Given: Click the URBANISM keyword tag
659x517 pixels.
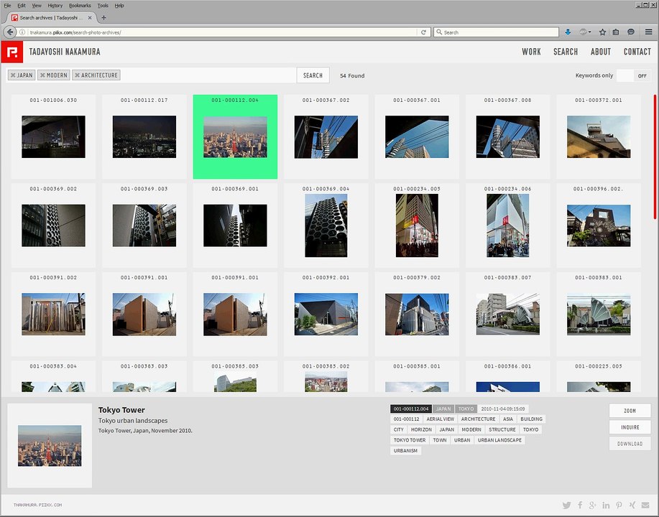Looking at the screenshot, I should point(405,451).
